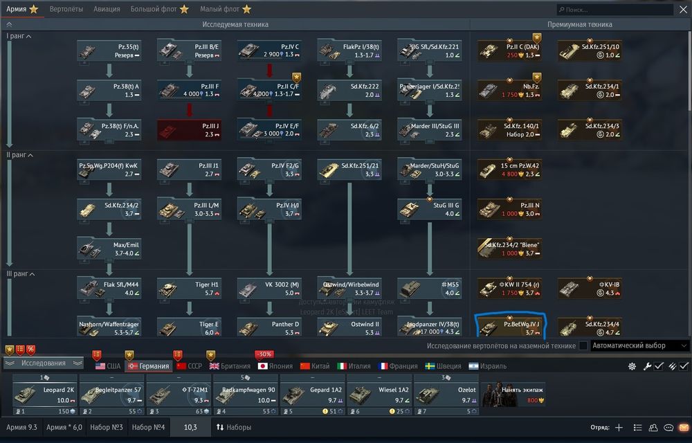Select the Британия nation tab
The image size is (692, 443).
click(230, 366)
